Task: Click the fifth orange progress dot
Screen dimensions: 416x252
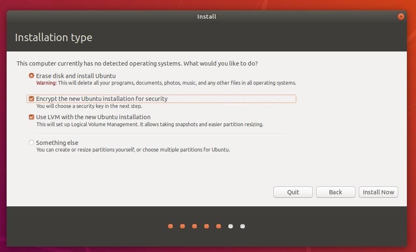Action: click(x=218, y=226)
